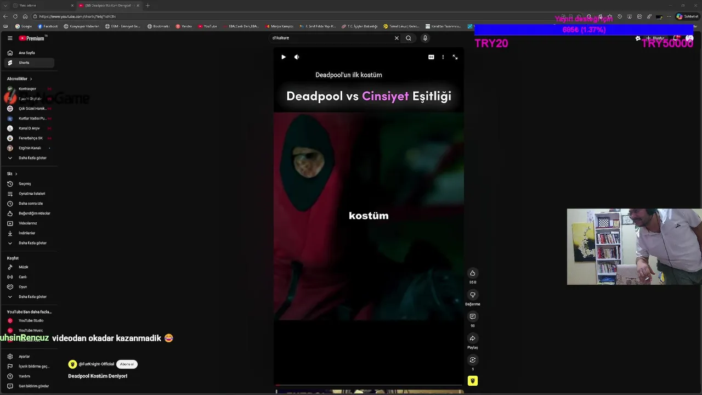Reload the page
Screen dimensions: 702x395
coord(15,16)
